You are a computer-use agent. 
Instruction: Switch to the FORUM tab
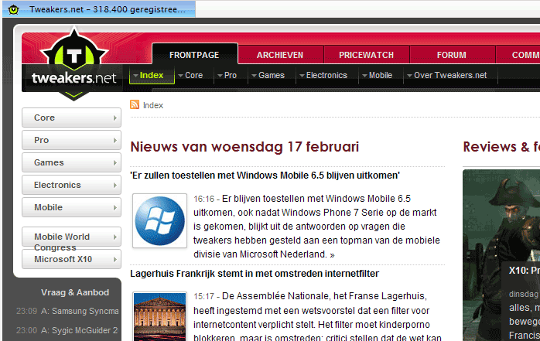pos(452,55)
